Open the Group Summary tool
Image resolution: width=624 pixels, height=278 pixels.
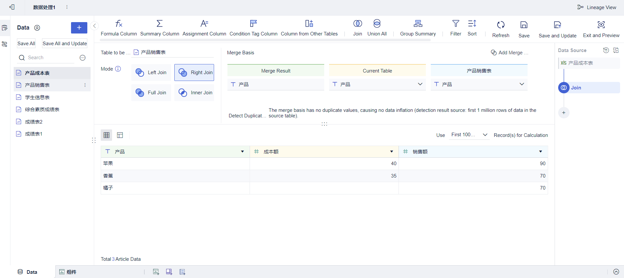click(x=418, y=28)
